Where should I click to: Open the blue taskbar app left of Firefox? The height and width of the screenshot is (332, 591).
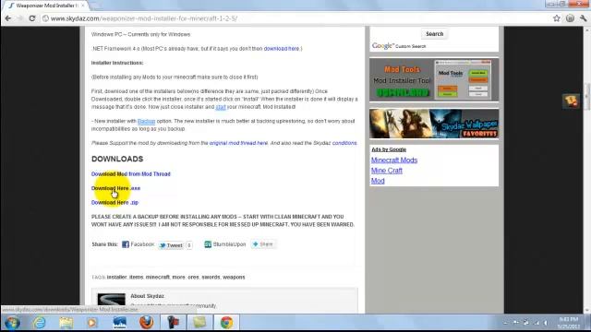pyautogui.click(x=119, y=323)
